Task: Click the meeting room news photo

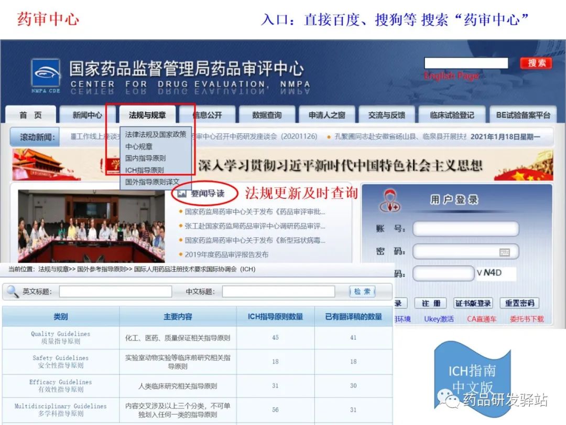Action: pos(91,226)
